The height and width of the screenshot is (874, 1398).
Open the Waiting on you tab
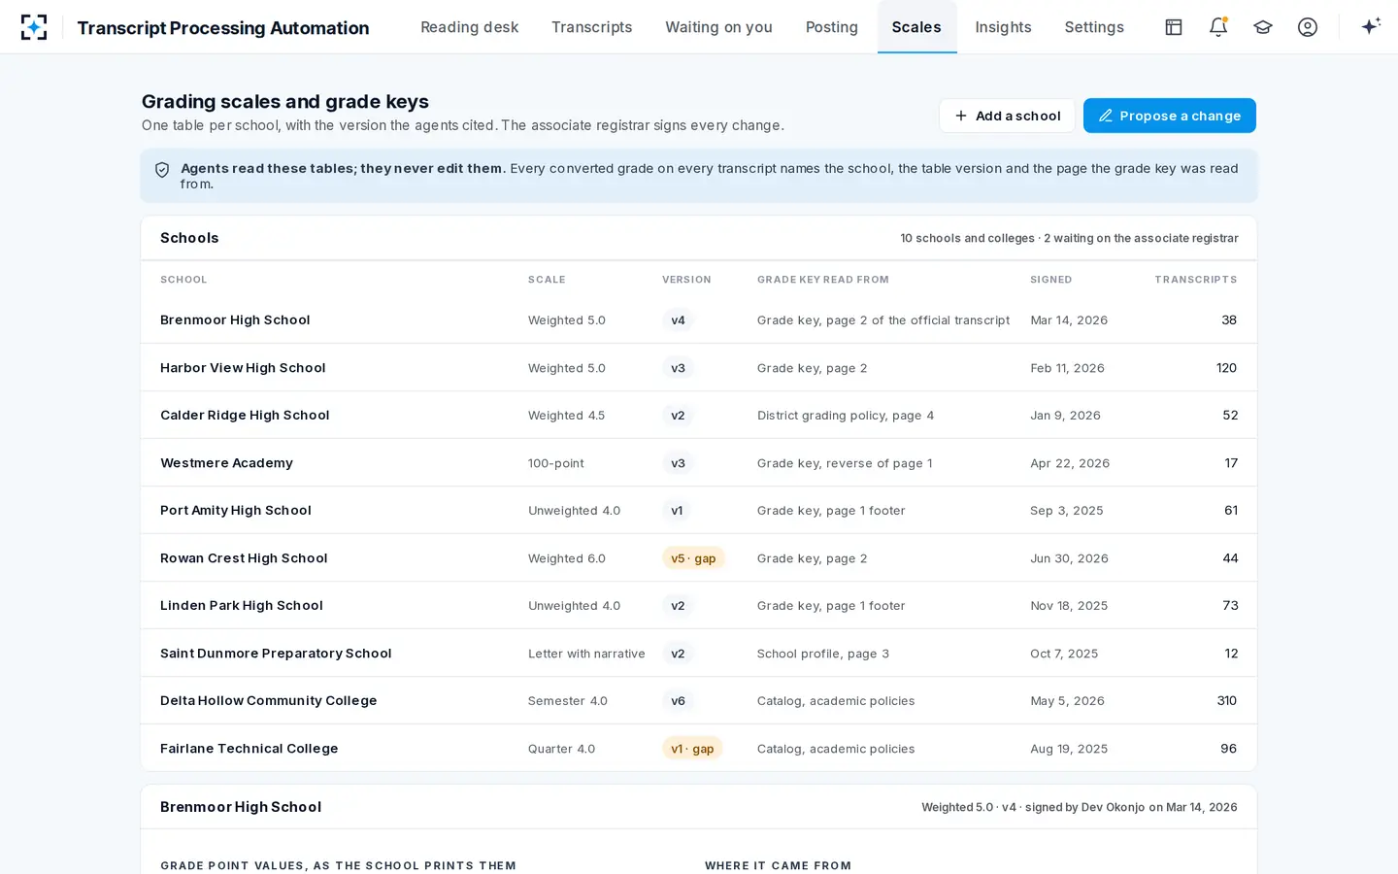(718, 27)
